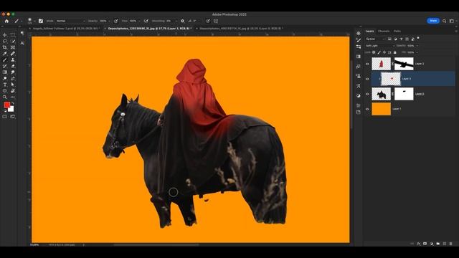Select the Move tool
The height and width of the screenshot is (258, 459).
(5, 35)
